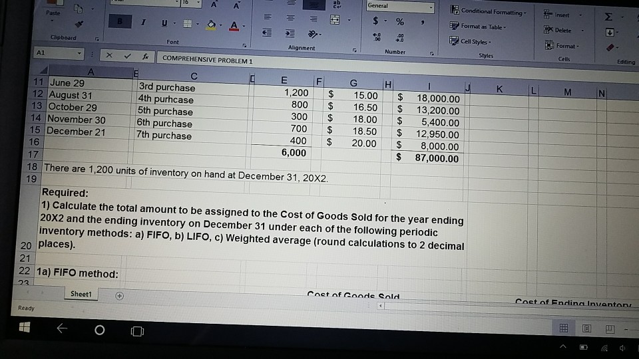Select cell with 6,000 total
This screenshot has width=639, height=359.
[281, 153]
